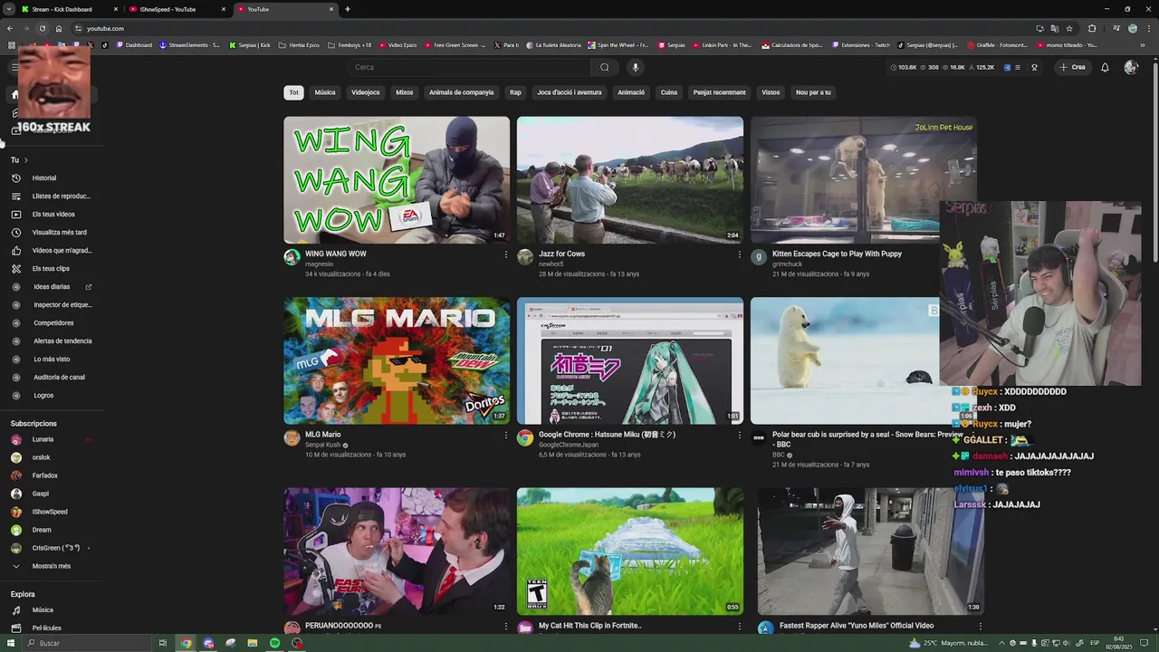Filter feed by Música chip
The image size is (1159, 652).
pyautogui.click(x=325, y=92)
